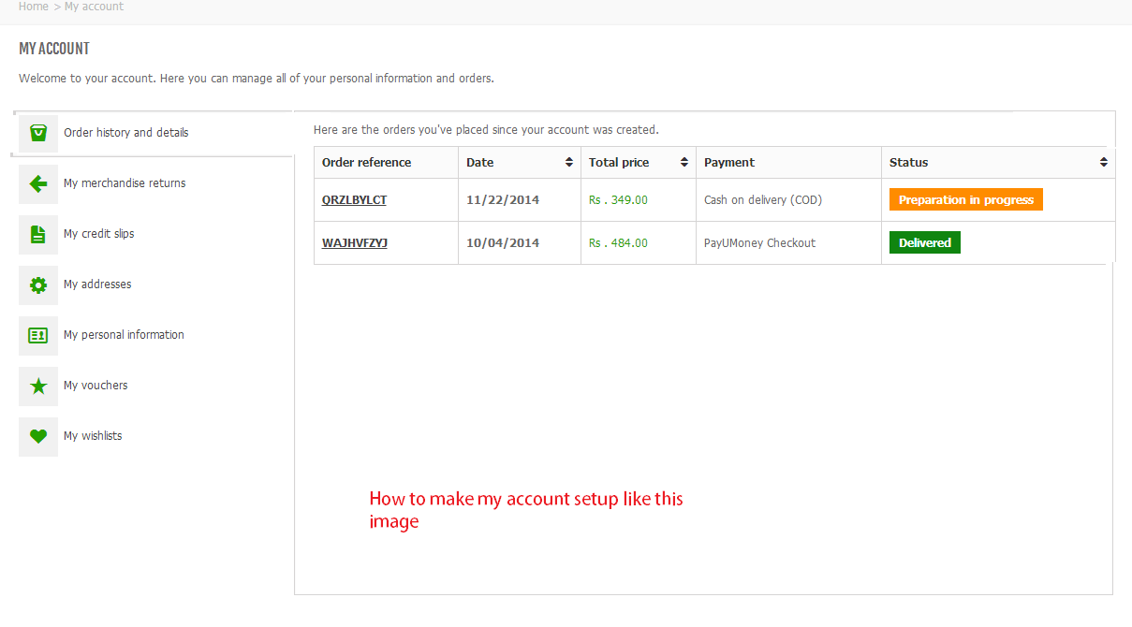Image resolution: width=1132 pixels, height=627 pixels.
Task: Click the credit slips document icon
Action: point(38,234)
